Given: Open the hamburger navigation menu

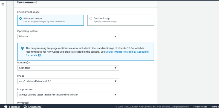Looking at the screenshot, I should click(x=3, y=4).
